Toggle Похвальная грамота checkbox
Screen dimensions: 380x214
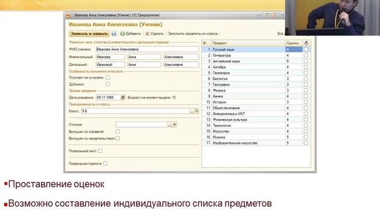click(x=105, y=163)
